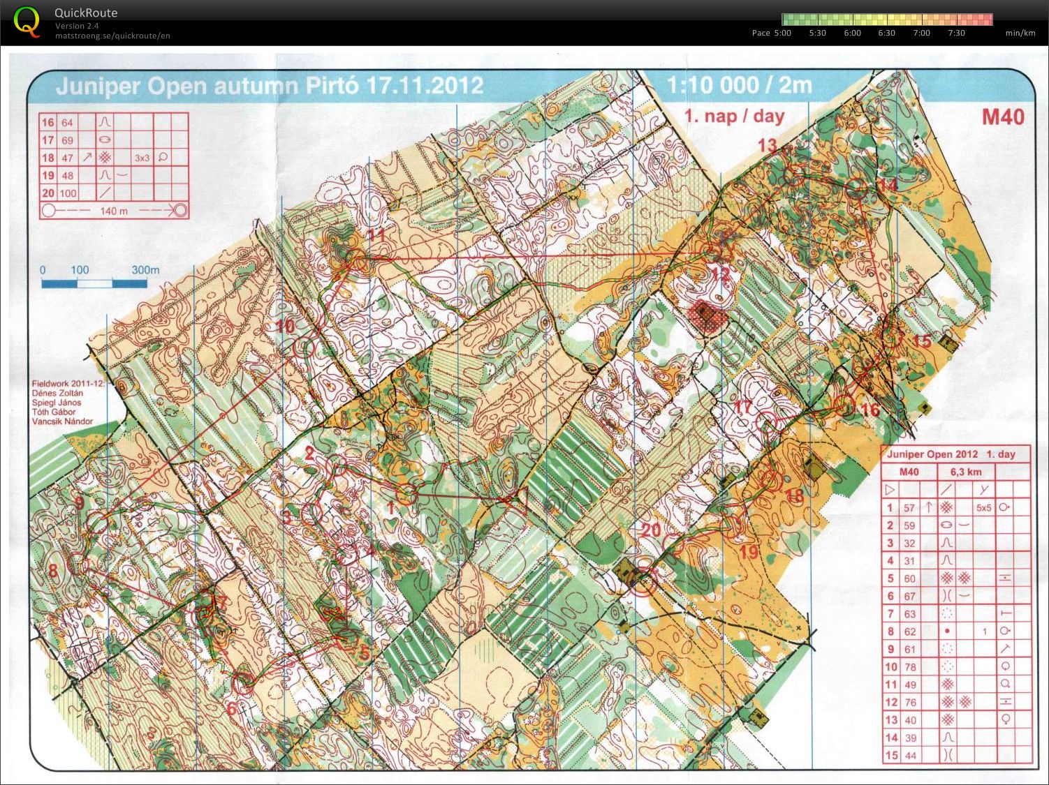Click control code 67 in description row 6
This screenshot has height=785, width=1049.
coord(909,596)
